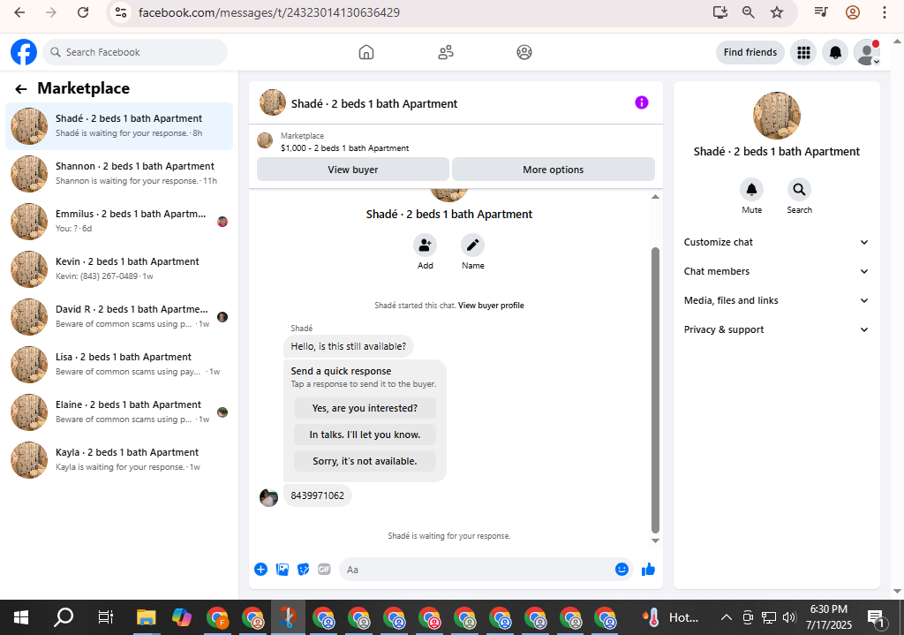
Task: Click the Add people icon in chat
Action: tap(425, 246)
